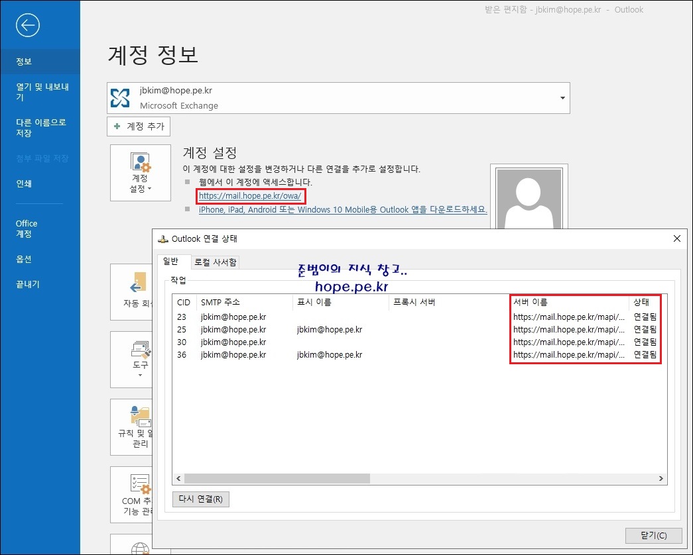
Task: Expand the jbkim@hope.pe.kr account dropdown
Action: click(x=562, y=98)
